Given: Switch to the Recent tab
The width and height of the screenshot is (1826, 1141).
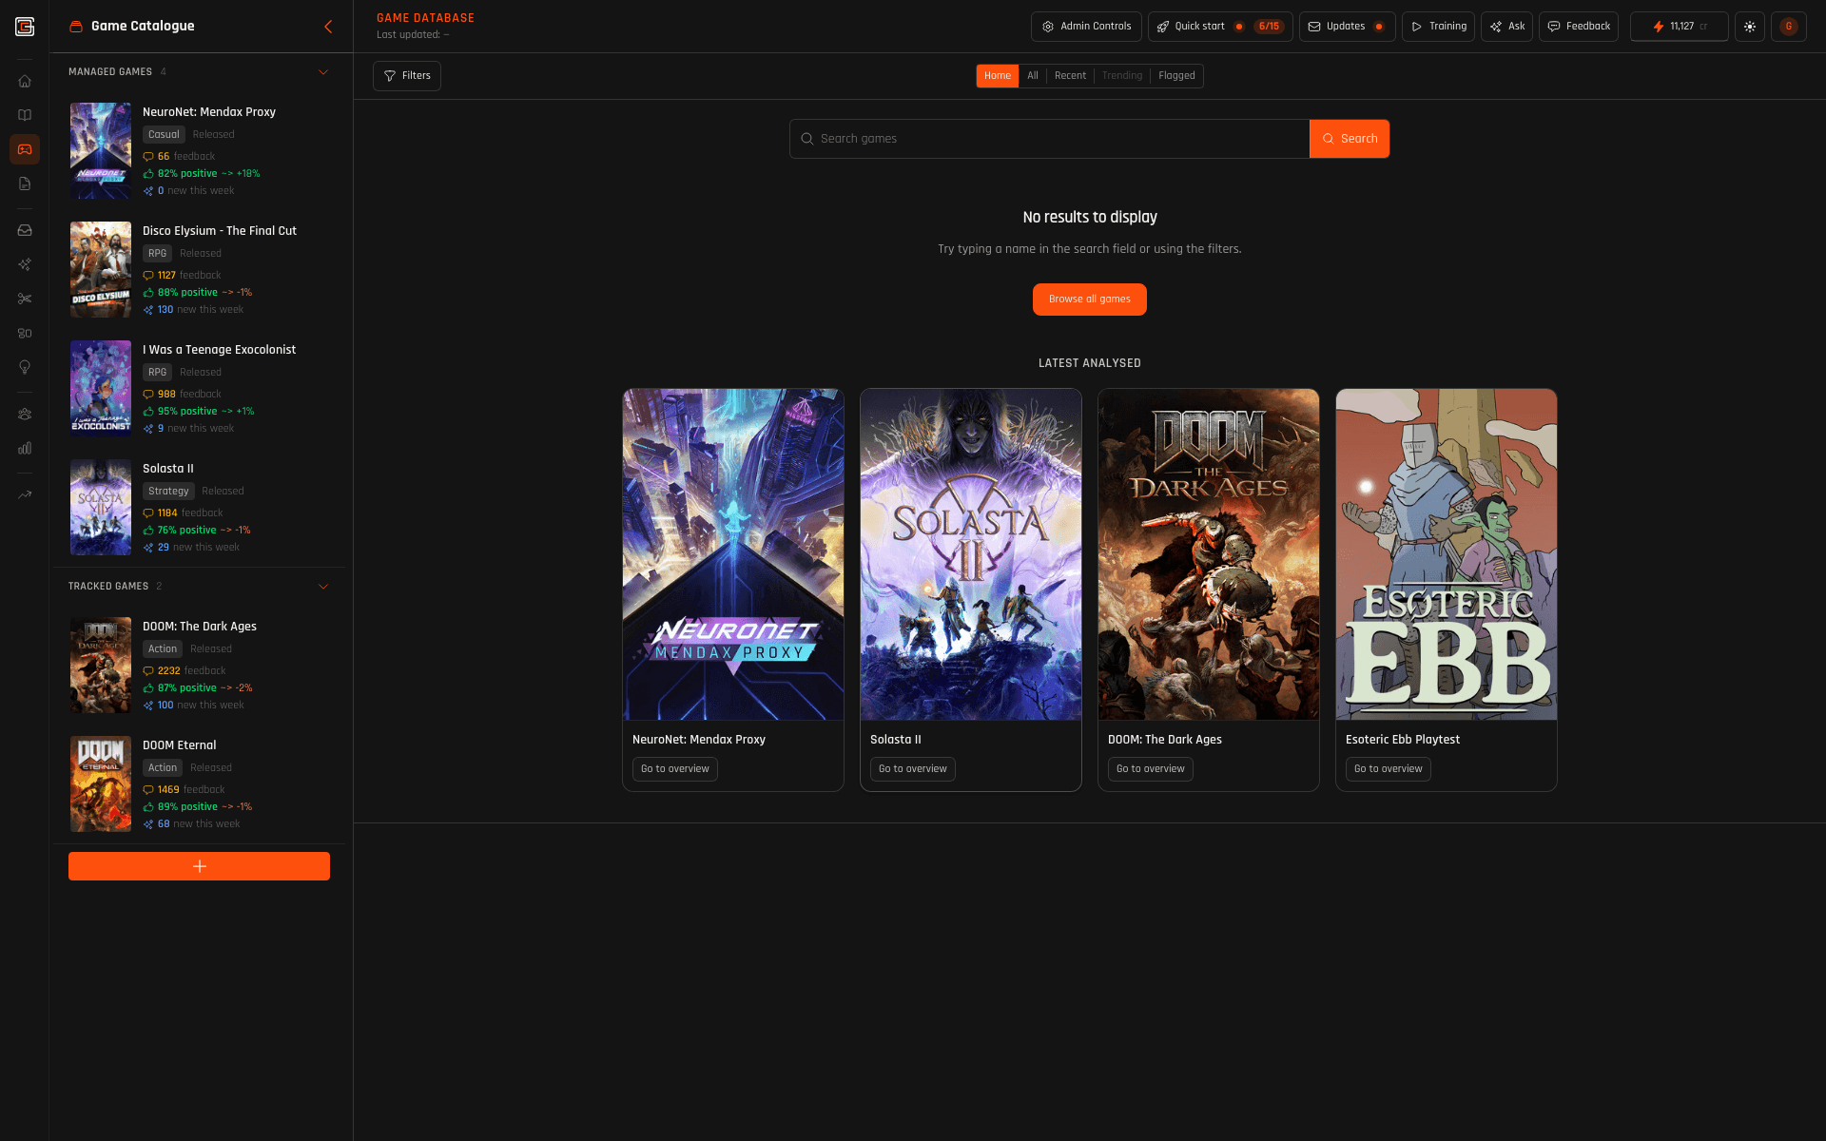Looking at the screenshot, I should pyautogui.click(x=1069, y=76).
